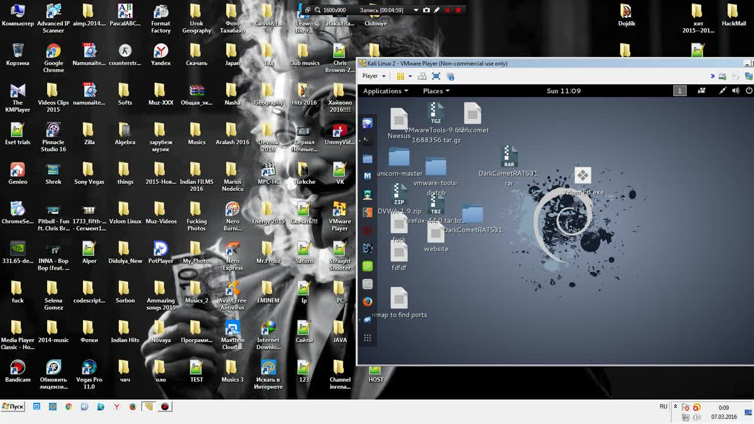Click Yandex icon in Windows taskbar
Viewport: 754px width, 424px height.
(117, 406)
